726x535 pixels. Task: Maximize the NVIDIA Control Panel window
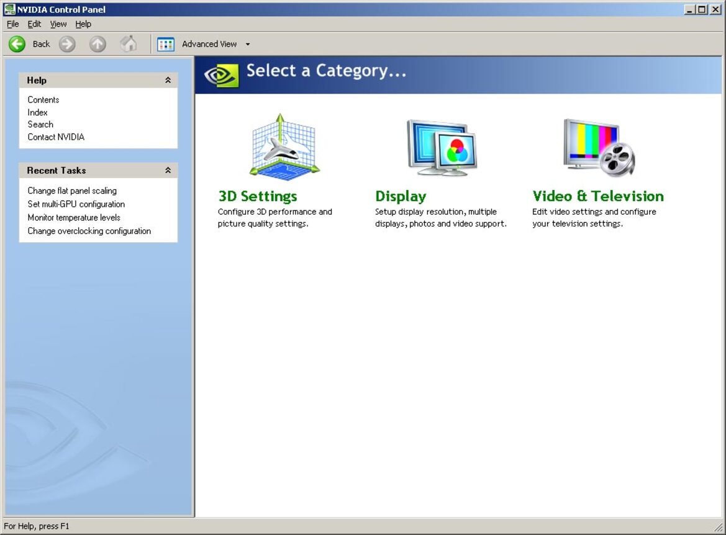point(702,9)
